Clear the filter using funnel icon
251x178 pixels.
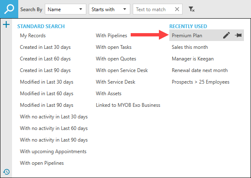coord(191,9)
